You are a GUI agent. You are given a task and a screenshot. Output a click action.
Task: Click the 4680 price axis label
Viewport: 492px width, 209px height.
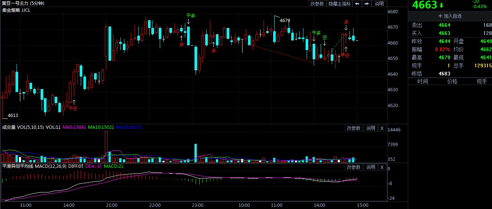[x=393, y=12]
